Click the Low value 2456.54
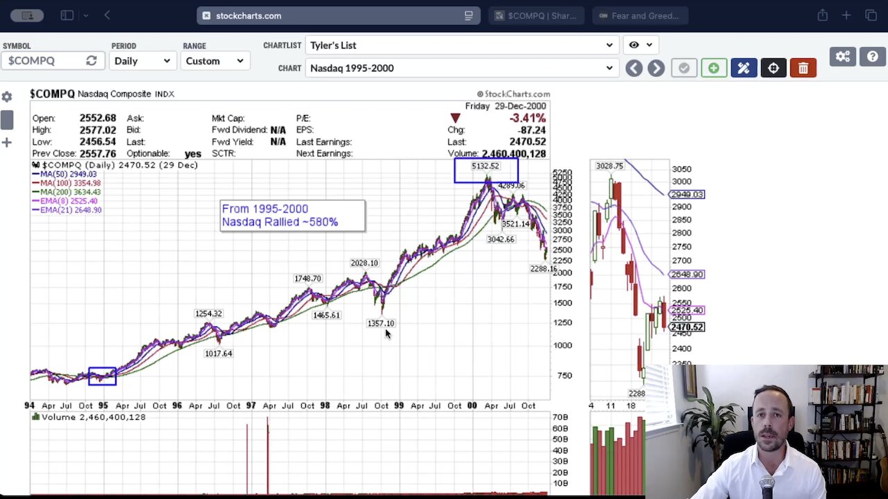Viewport: 888px width, 499px height. [x=98, y=141]
